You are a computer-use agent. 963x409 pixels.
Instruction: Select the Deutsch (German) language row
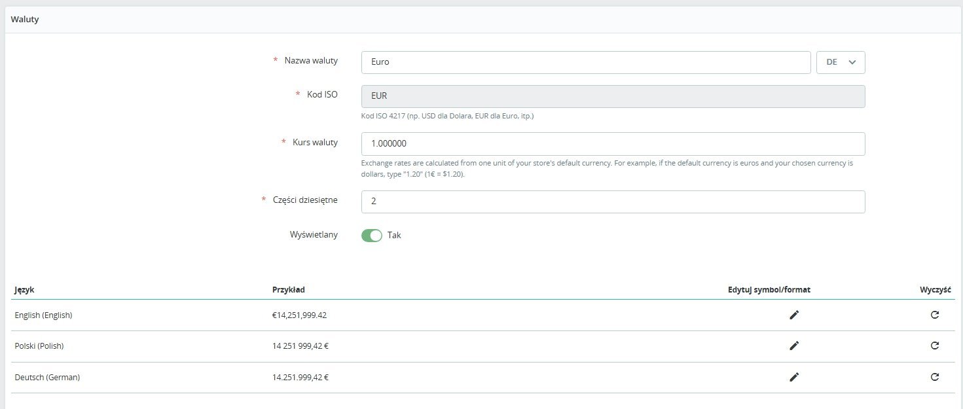click(47, 377)
